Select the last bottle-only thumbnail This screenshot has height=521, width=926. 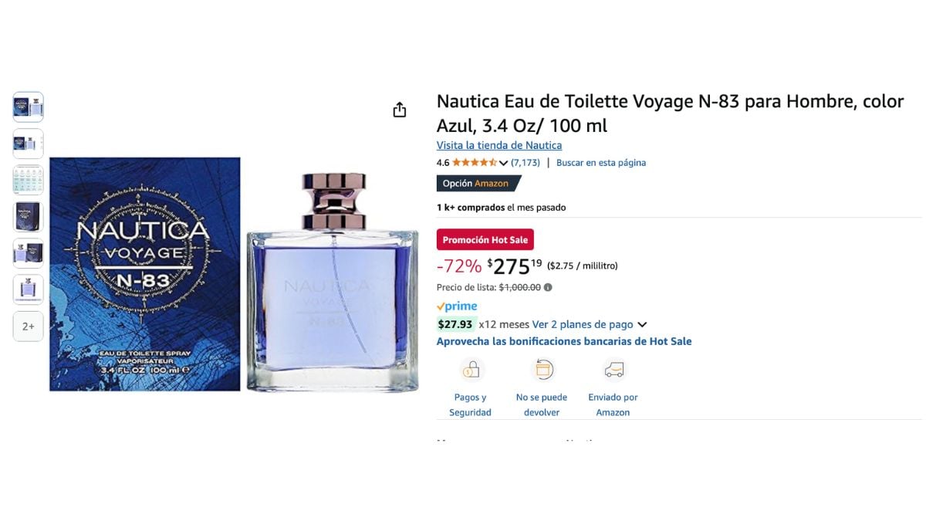pos(28,289)
